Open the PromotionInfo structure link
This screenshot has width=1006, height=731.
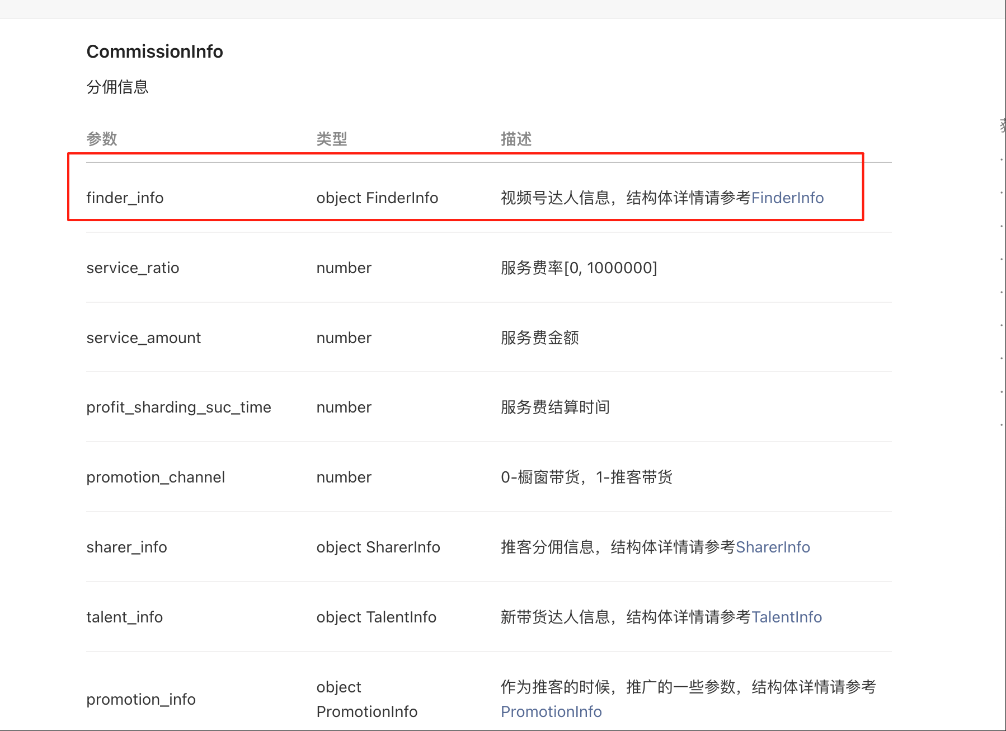(551, 711)
